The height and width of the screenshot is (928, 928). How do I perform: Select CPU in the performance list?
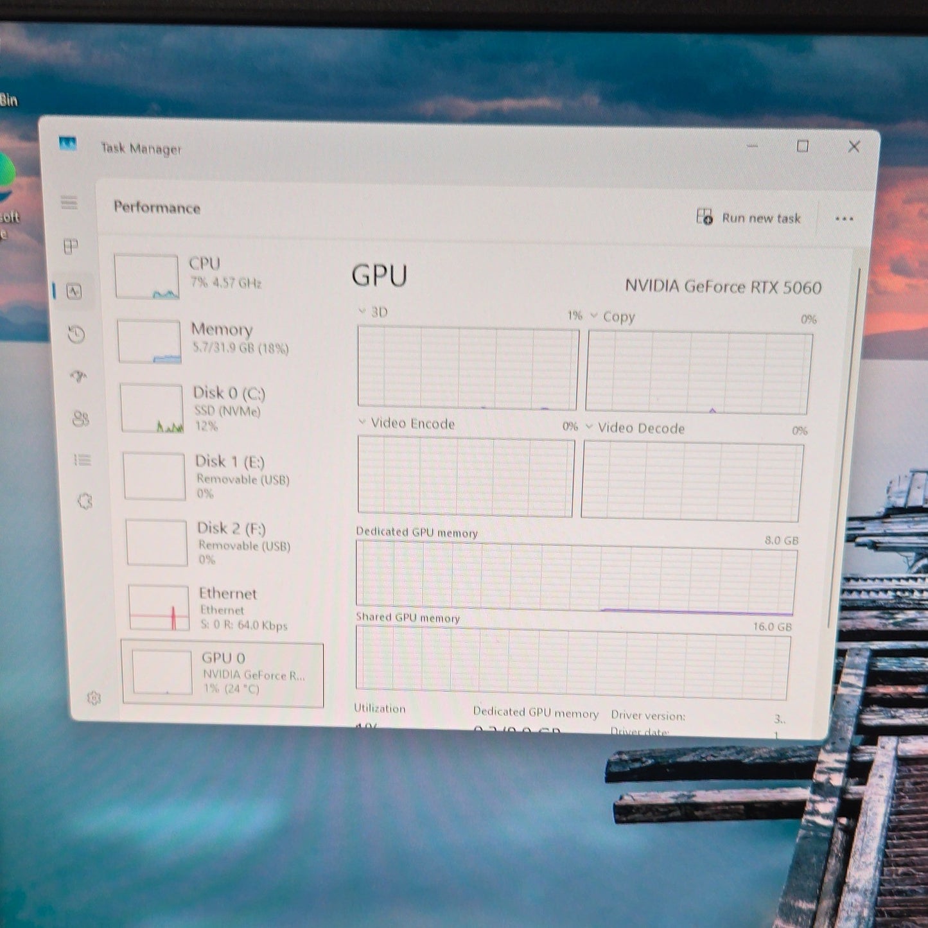tap(213, 276)
